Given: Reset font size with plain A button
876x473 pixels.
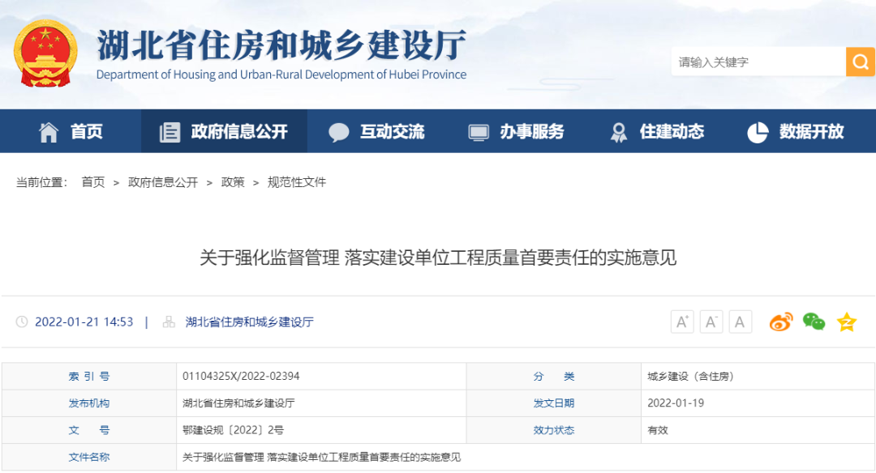Looking at the screenshot, I should pos(740,322).
